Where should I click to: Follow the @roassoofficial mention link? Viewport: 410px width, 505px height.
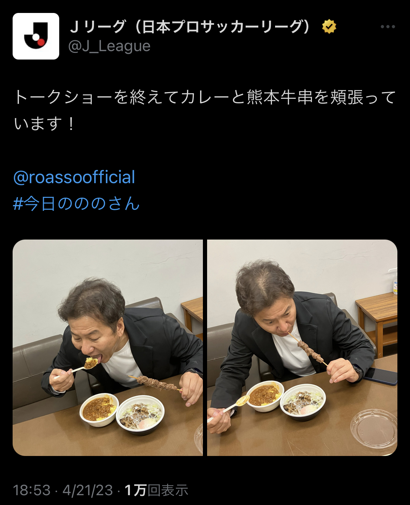pyautogui.click(x=74, y=177)
